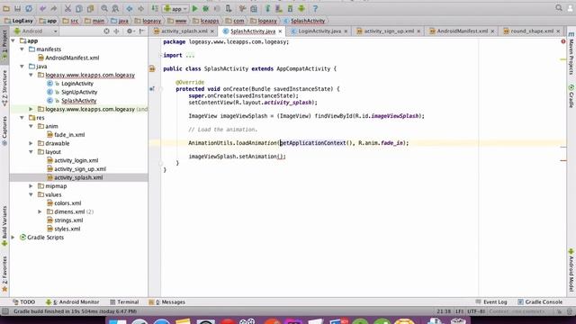The image size is (576, 324).
Task: Click the Attach debugger to process icon
Action: [229, 8]
